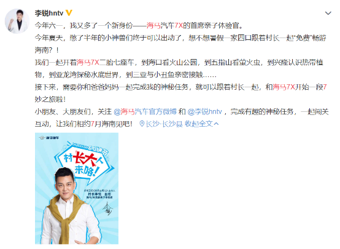Click red 海马7X before 二胎七座车

[88, 63]
